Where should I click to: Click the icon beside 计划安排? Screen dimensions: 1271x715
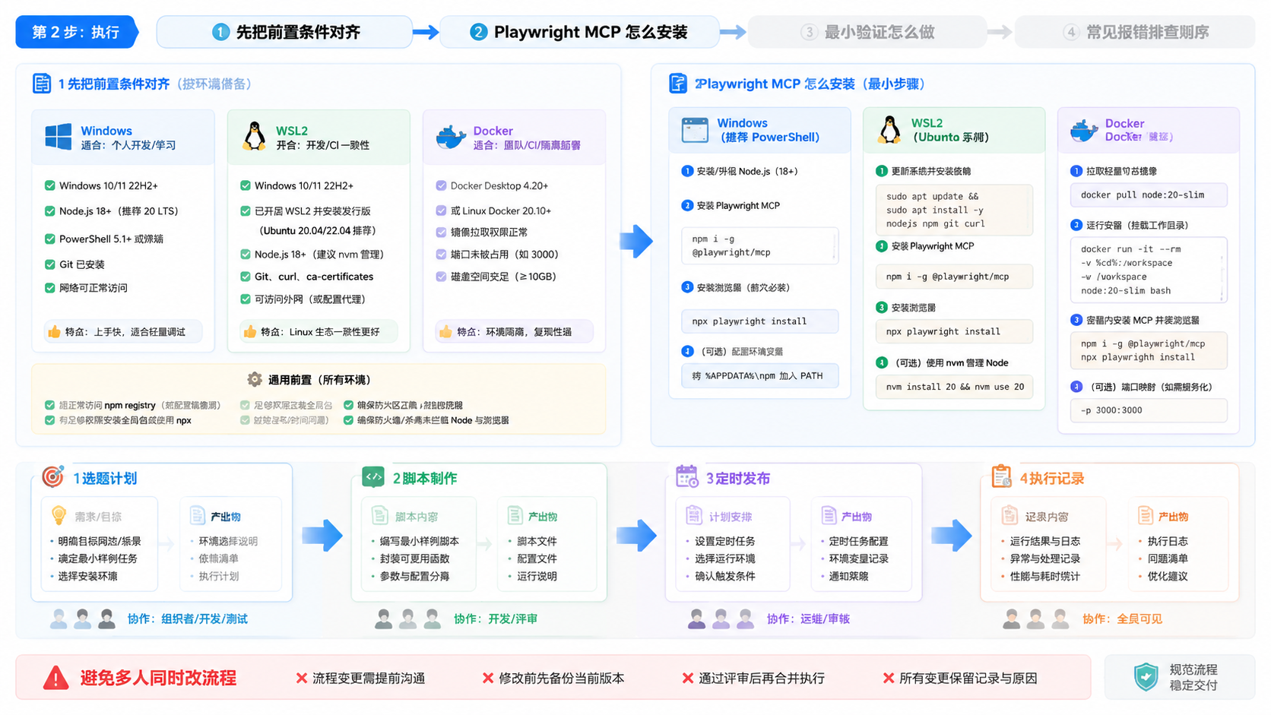[694, 516]
